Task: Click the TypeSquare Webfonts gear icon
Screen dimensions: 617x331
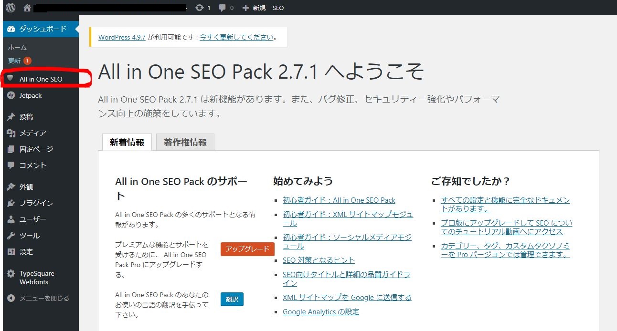Action: point(11,274)
